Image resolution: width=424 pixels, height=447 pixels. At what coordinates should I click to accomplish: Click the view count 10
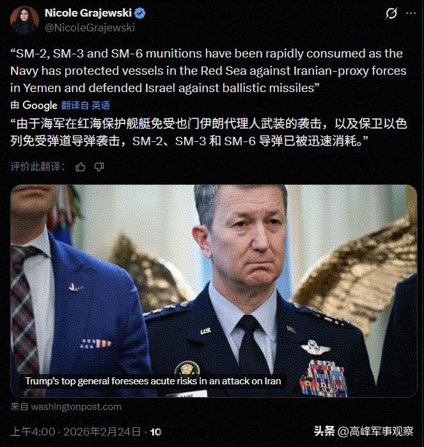155,432
